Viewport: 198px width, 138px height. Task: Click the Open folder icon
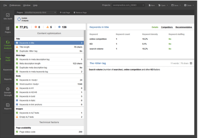pos(159,5)
